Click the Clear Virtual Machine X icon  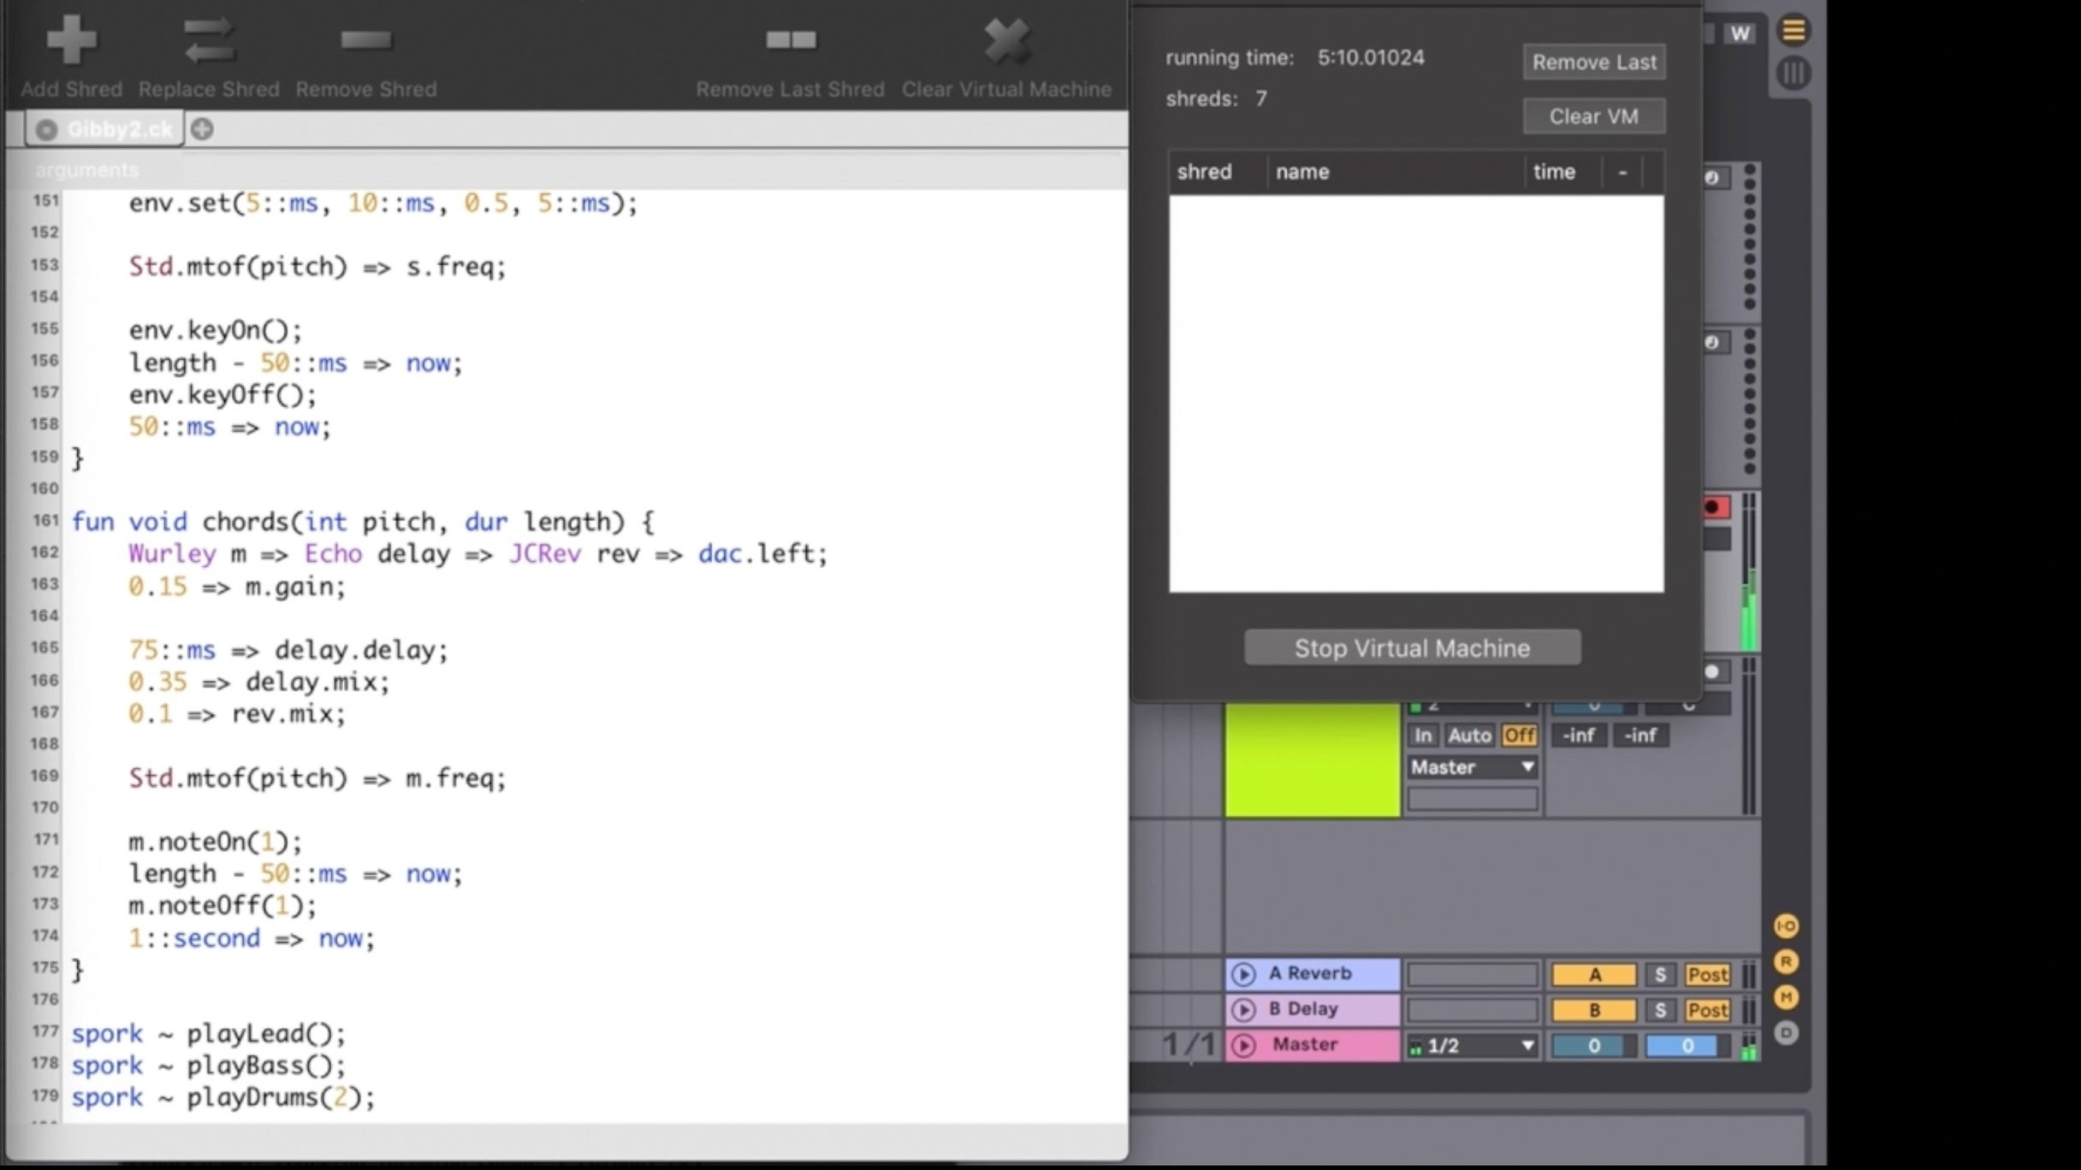pos(1006,40)
